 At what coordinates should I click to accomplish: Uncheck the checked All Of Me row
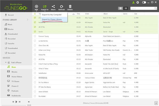click(35, 27)
